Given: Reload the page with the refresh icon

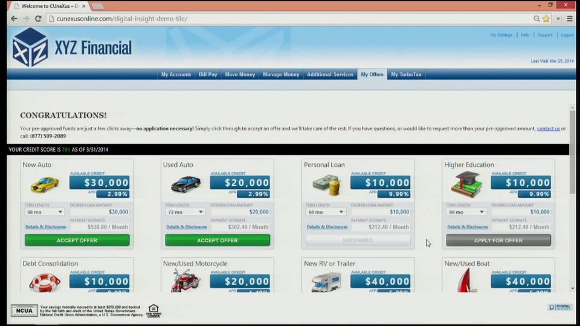Looking at the screenshot, I should pos(38,19).
